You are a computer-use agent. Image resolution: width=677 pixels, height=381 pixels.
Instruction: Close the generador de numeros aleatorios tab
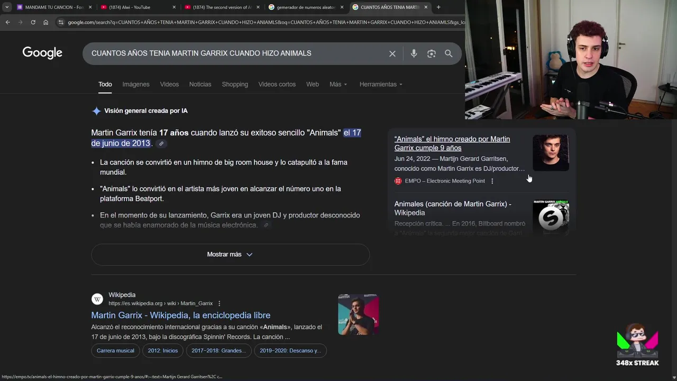[342, 7]
